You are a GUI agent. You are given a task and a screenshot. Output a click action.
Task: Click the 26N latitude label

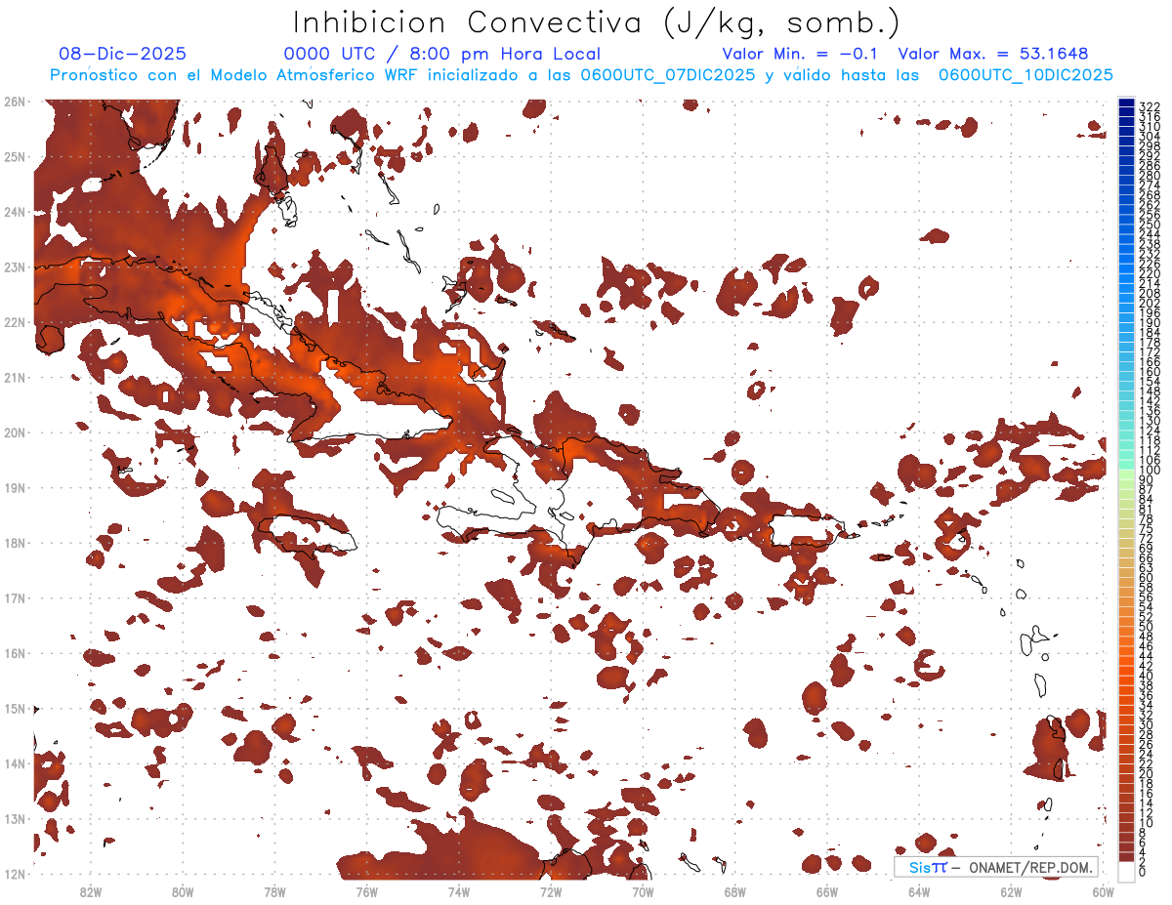[14, 102]
